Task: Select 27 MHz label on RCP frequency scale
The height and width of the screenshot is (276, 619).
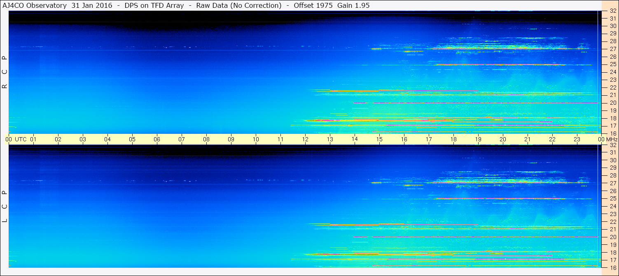Action: [612, 49]
